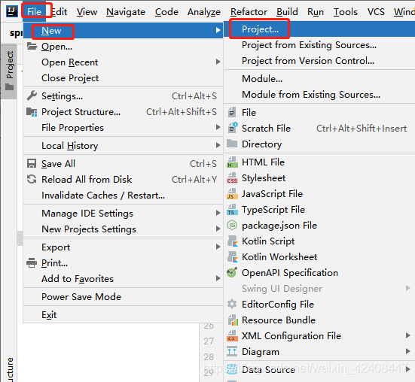Click the Data Source database icon
The image size is (415, 382).
[233, 369]
